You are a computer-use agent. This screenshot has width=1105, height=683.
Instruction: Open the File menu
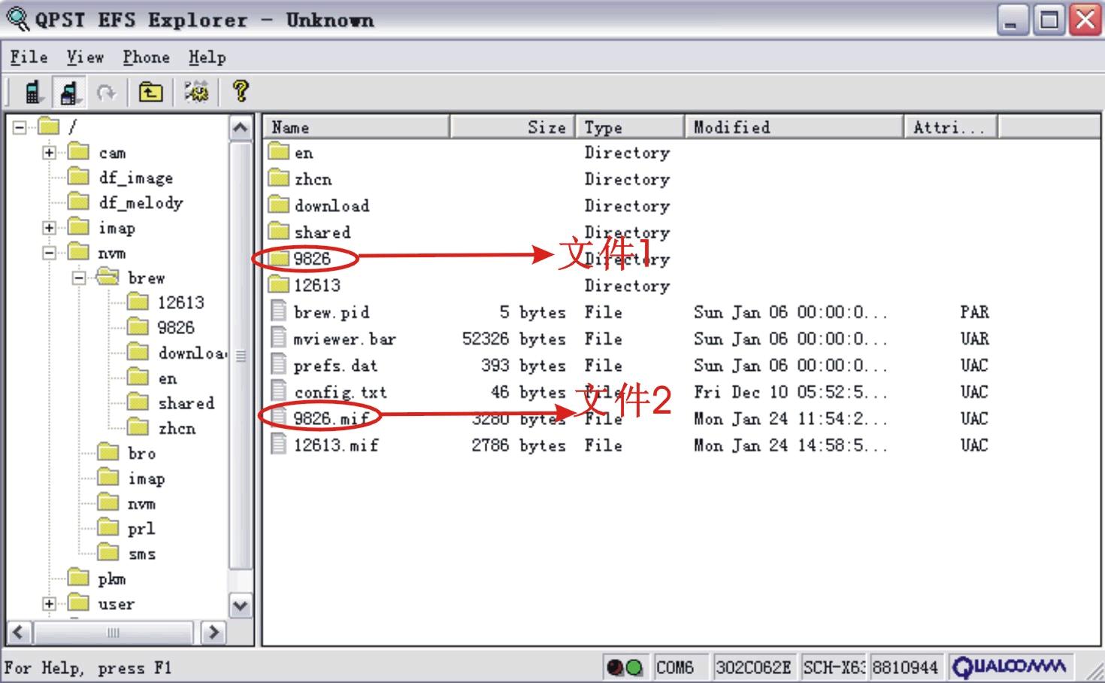(29, 57)
